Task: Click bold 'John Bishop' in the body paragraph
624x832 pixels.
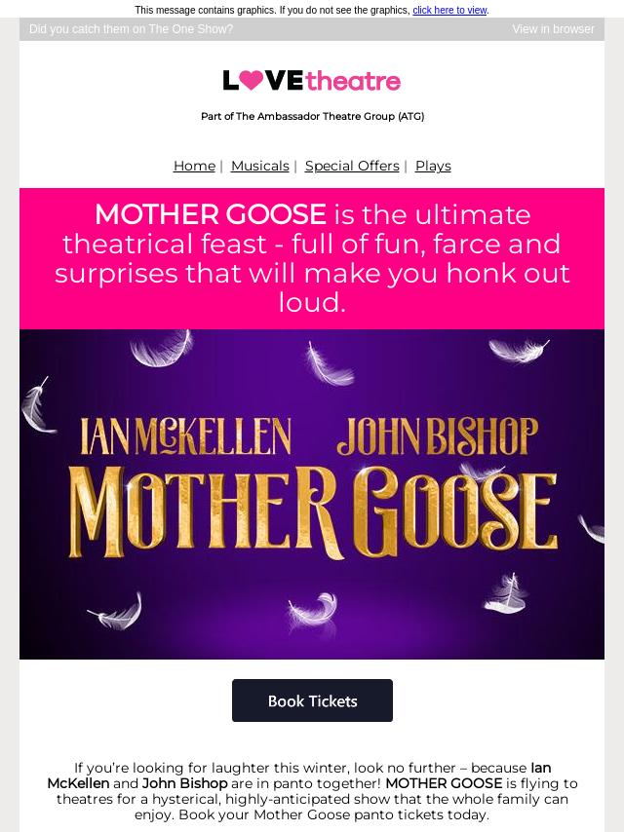Action: [185, 783]
